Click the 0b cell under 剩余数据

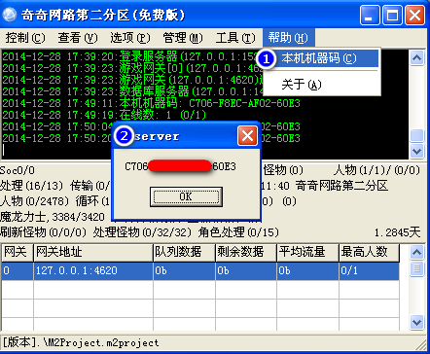(246, 270)
